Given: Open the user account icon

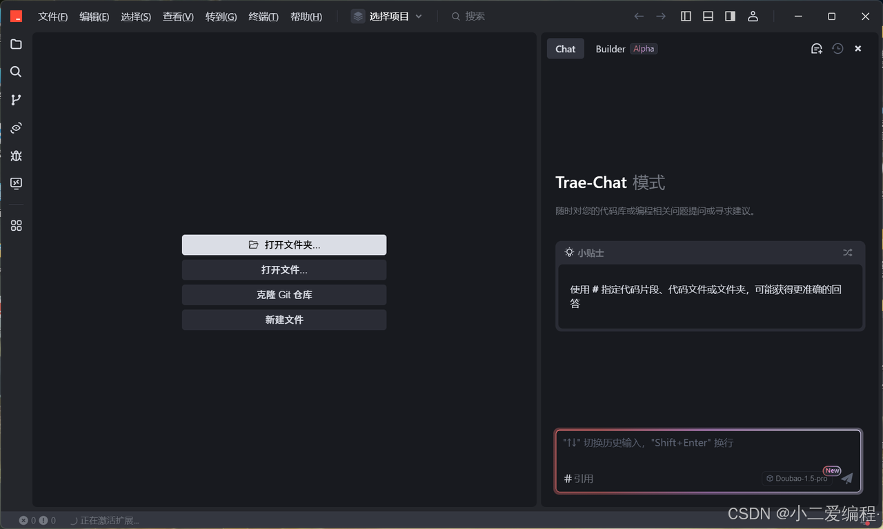Looking at the screenshot, I should pos(753,16).
